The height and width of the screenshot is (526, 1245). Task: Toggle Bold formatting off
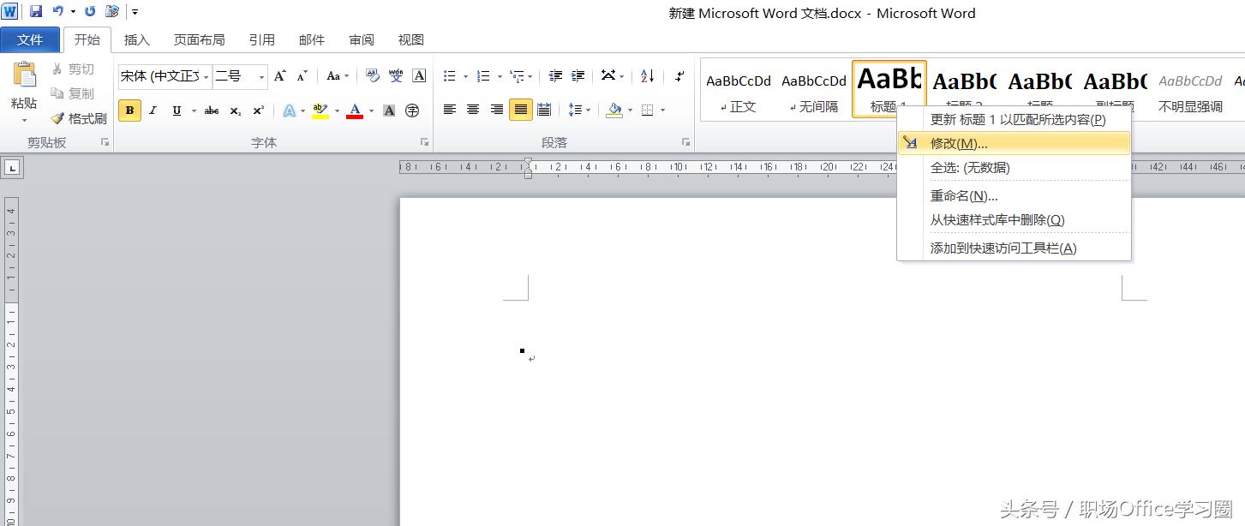pos(129,111)
